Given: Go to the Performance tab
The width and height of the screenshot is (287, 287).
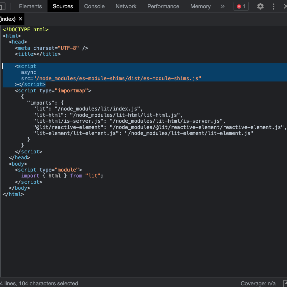Looking at the screenshot, I should click(x=163, y=6).
